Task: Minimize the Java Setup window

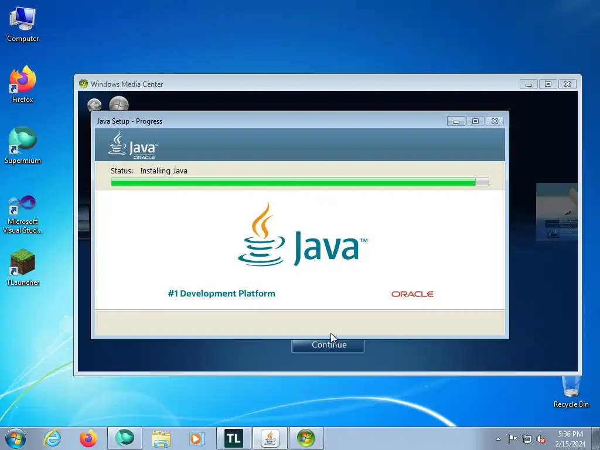Action: (456, 121)
